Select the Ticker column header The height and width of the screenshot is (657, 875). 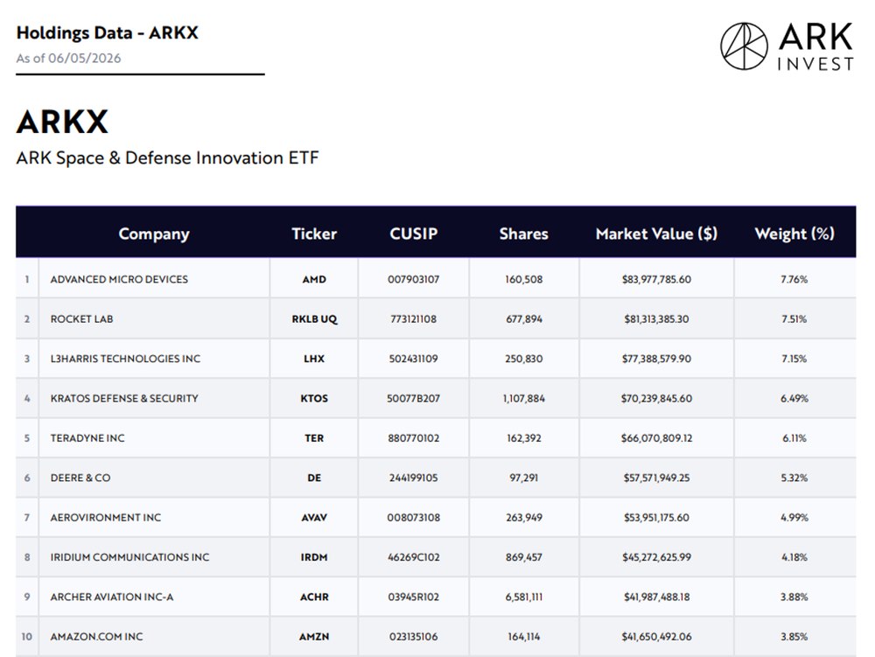[x=314, y=234]
